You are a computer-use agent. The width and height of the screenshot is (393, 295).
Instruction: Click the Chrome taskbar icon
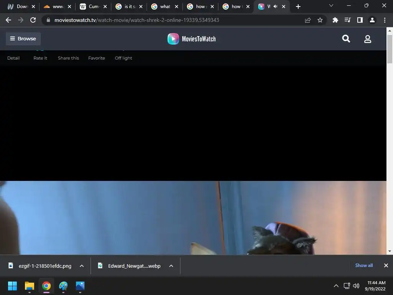[46, 286]
